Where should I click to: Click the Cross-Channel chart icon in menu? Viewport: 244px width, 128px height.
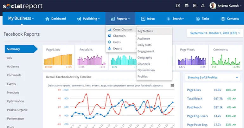pyautogui.click(x=110, y=29)
